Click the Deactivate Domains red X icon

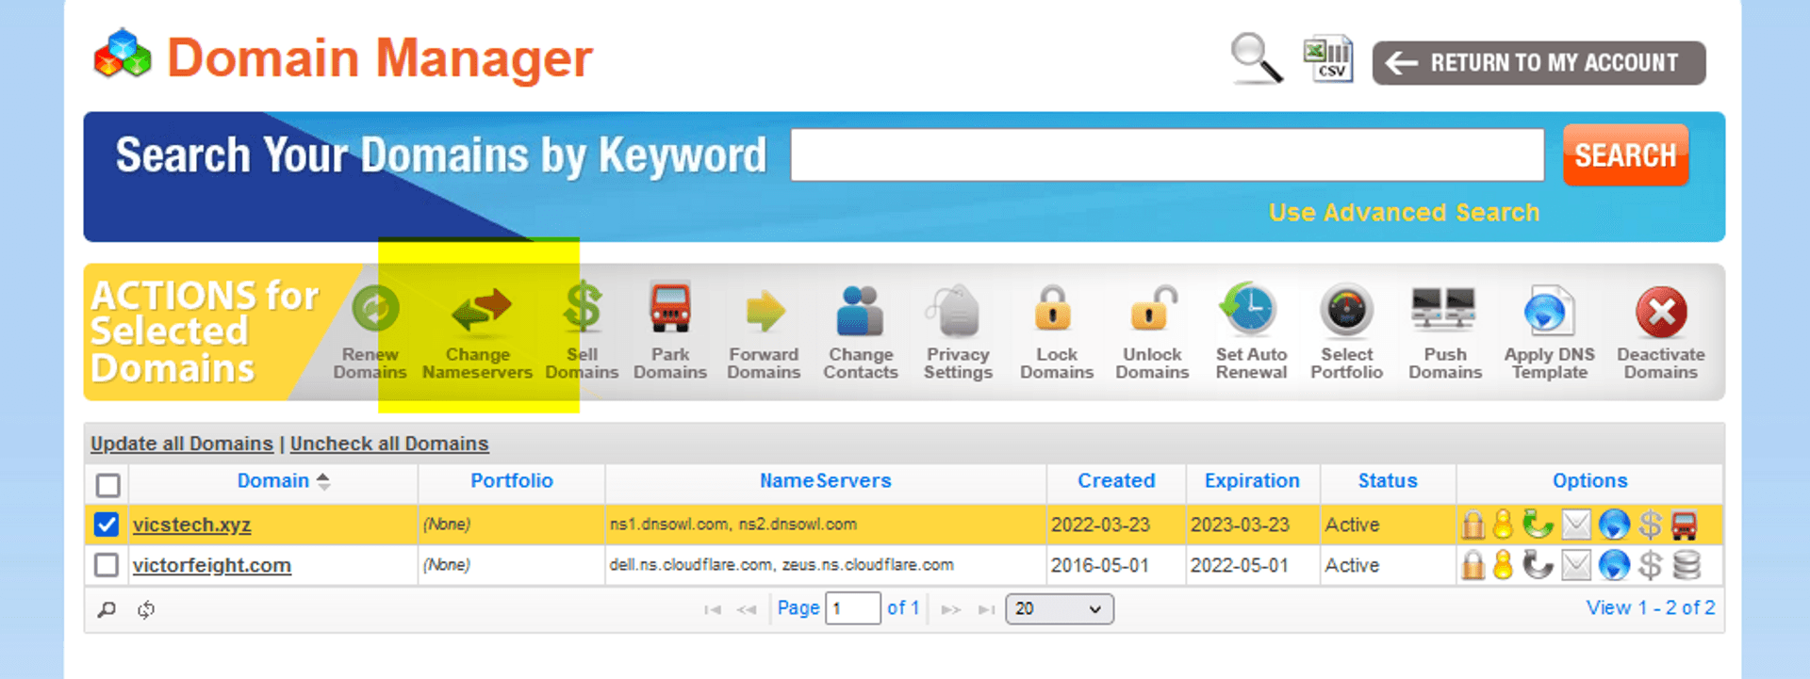tap(1661, 312)
